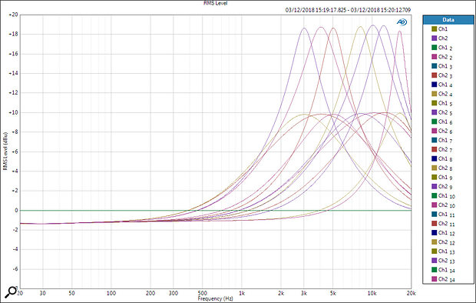Viewport: 476px width, 303px height.
Task: Select the Ch2 12 legend entry
Action: coord(444,242)
